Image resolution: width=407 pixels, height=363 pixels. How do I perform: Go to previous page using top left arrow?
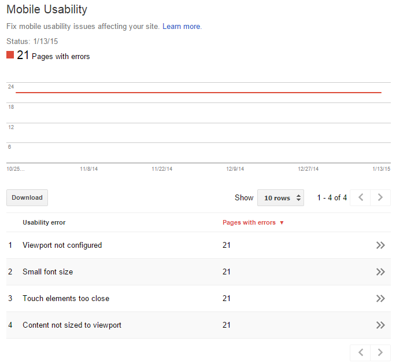pyautogui.click(x=360, y=197)
